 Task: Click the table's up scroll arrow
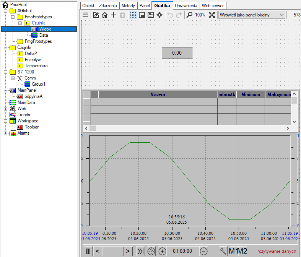pyautogui.click(x=294, y=94)
